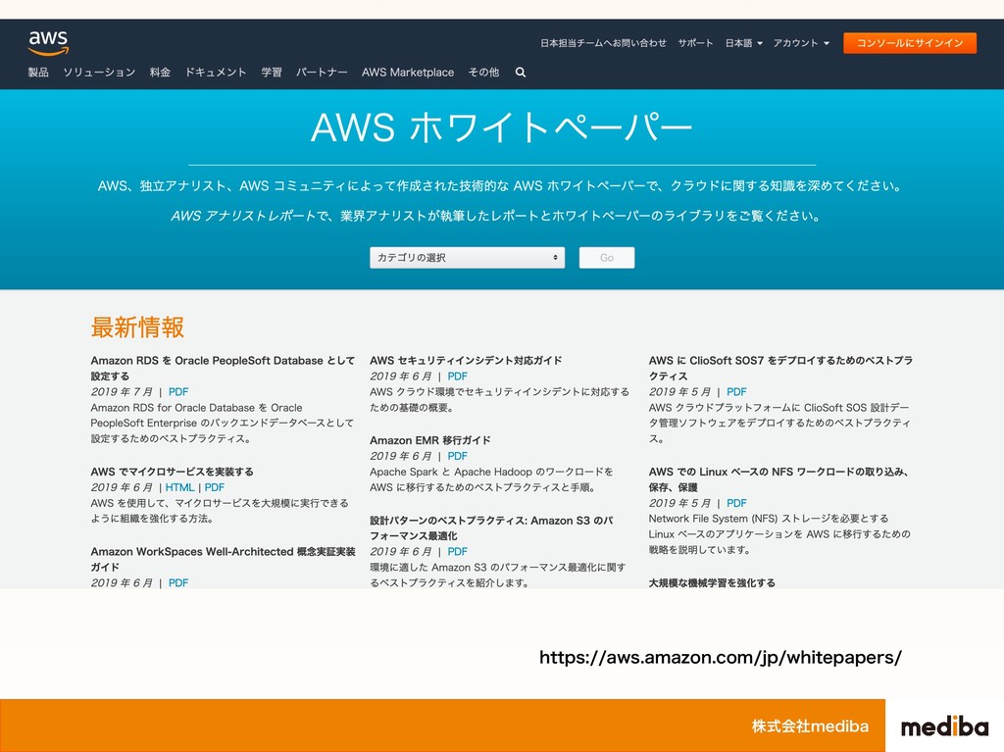Click title Amazon WorkSpaces Well-Architected 概念実証実装ガイド
Viewport: 1004px width, 752px height.
(223, 559)
